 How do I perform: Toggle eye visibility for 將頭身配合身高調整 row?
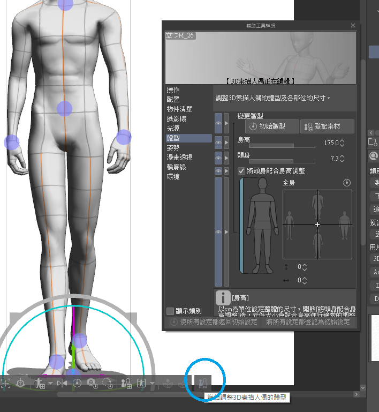coord(218,171)
